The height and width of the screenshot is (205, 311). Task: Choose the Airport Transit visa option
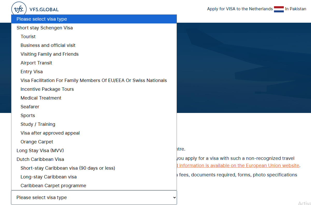(94, 63)
